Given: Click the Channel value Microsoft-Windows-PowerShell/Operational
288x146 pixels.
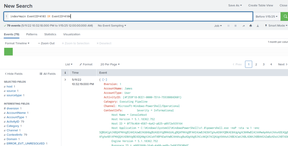Looking at the screenshot, I should [x=149, y=106].
